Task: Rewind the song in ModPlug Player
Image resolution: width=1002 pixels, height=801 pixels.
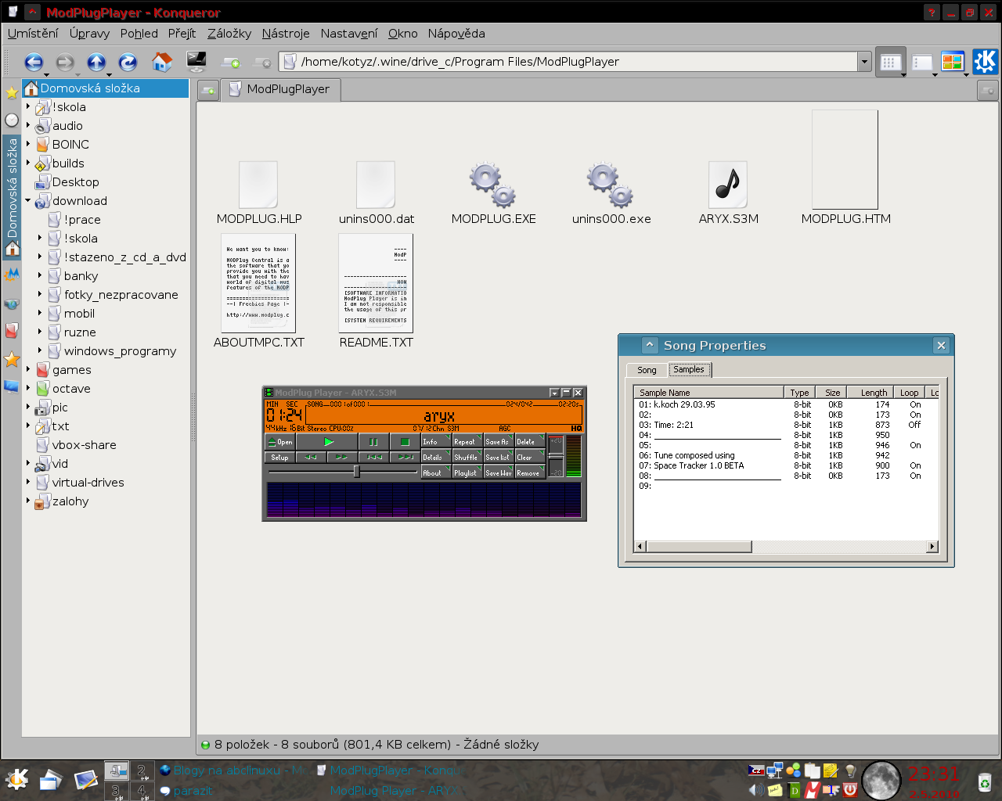Action: (x=311, y=457)
